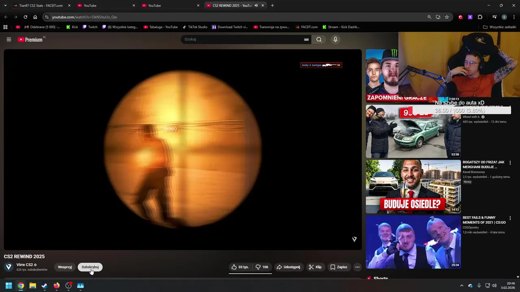Share the video via Udostępnij
Screen dimensions: 520x292
(288, 267)
